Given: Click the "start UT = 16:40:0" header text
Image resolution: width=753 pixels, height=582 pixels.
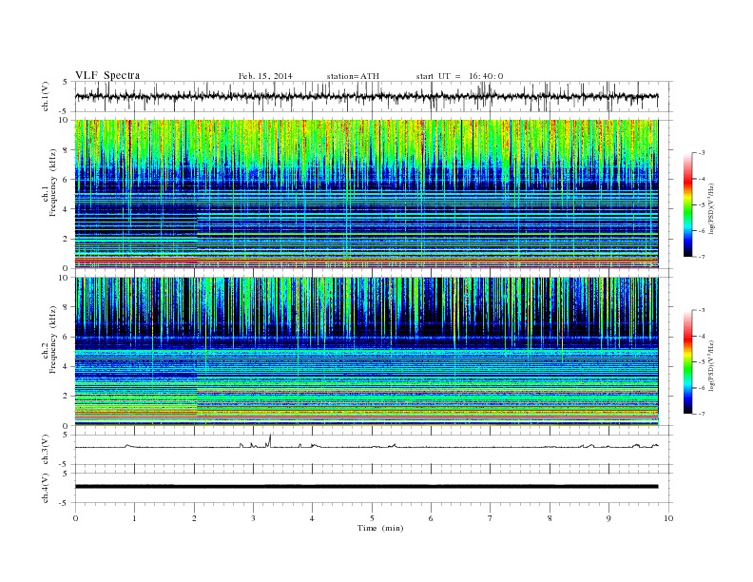Looking at the screenshot, I should point(459,76).
